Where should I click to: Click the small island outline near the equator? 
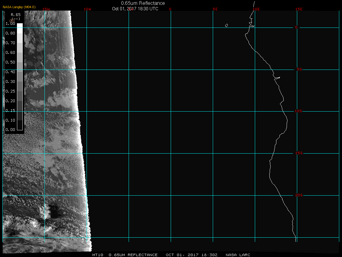pyautogui.click(x=226, y=25)
